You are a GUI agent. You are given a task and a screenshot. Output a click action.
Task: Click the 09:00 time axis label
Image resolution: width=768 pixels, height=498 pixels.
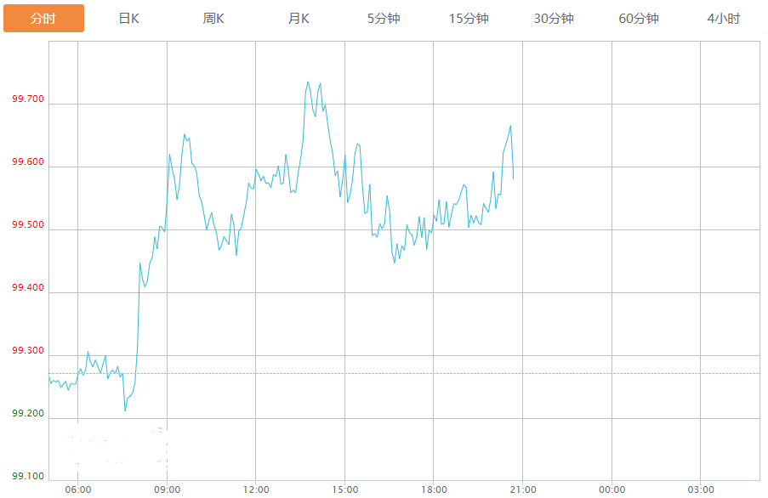click(167, 490)
